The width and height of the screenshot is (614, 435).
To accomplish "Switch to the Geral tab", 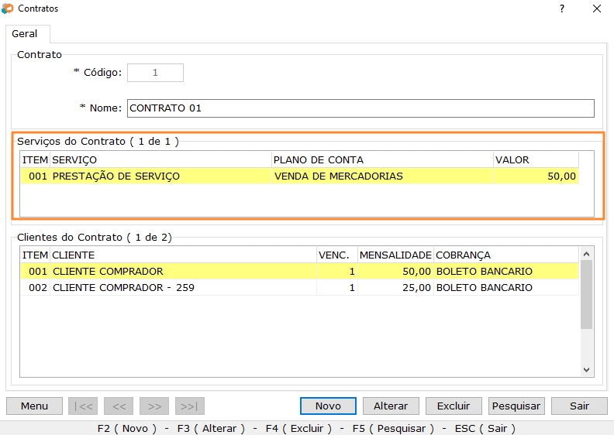I will [x=25, y=34].
